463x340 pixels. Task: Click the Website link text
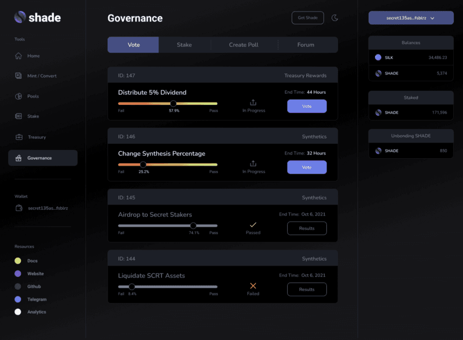coord(35,273)
